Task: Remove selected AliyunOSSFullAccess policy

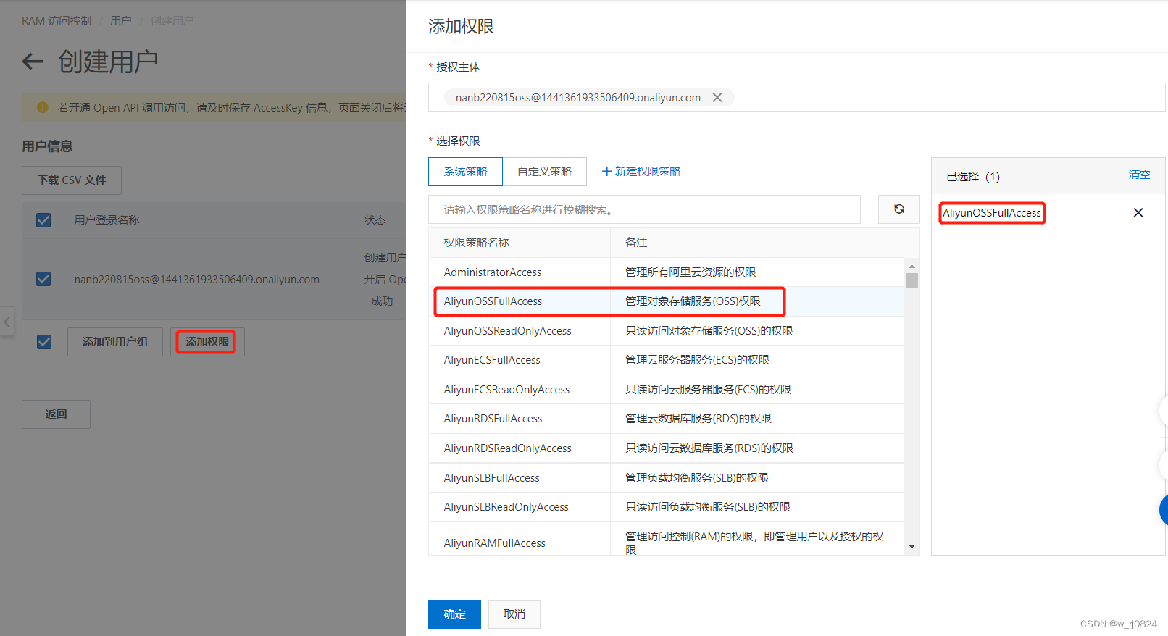Action: [x=1138, y=212]
